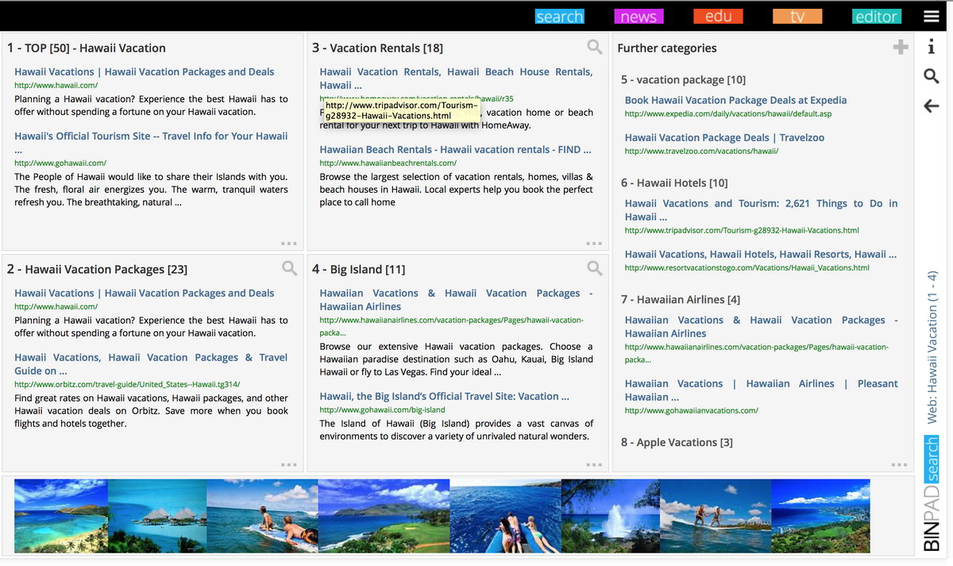Click 'Web: Hawaii Vacation (1 - 4)' sidebar label
The image size is (953, 566).
pos(932,348)
